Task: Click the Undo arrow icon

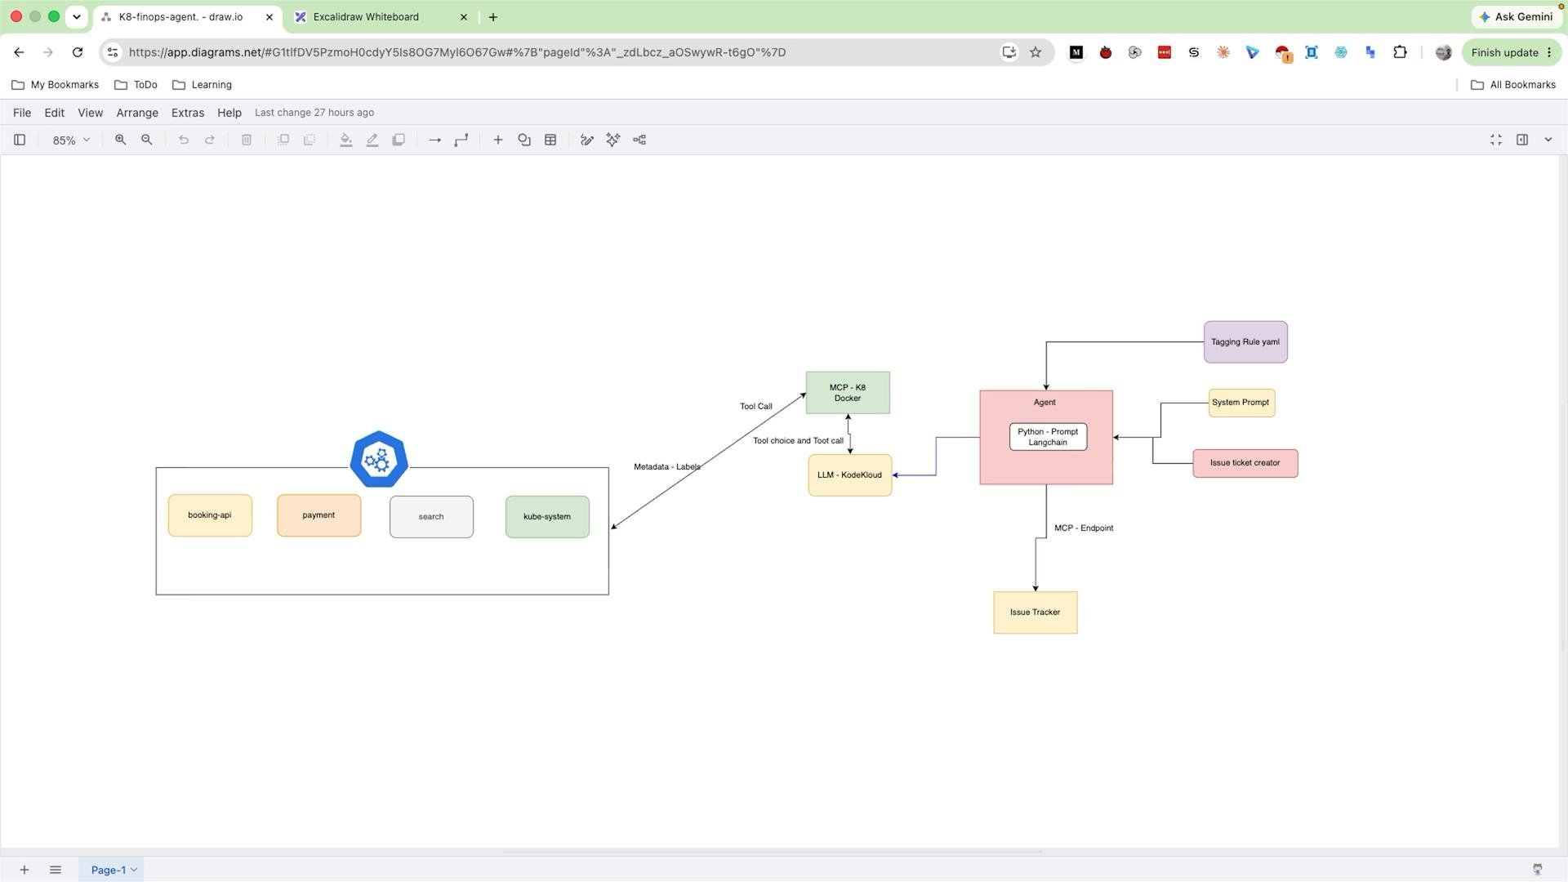Action: click(x=184, y=140)
